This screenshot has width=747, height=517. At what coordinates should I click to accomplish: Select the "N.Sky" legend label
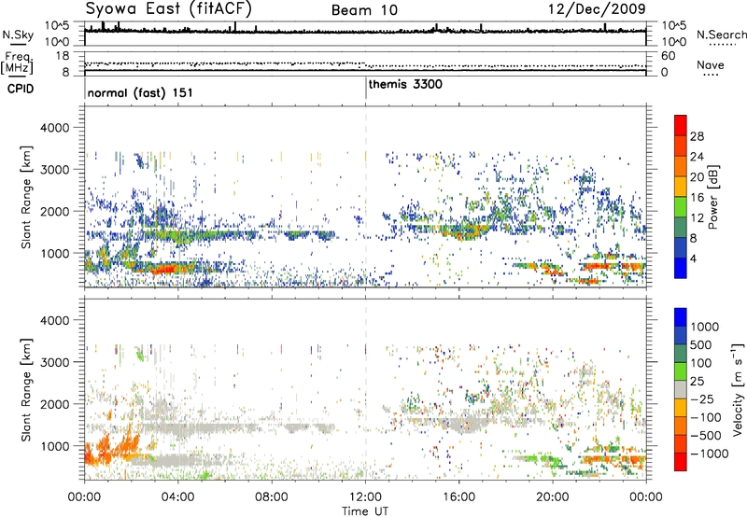pyautogui.click(x=18, y=35)
